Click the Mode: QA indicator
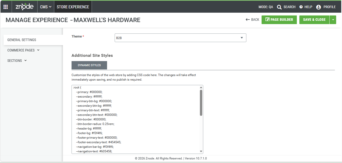 click(x=266, y=7)
